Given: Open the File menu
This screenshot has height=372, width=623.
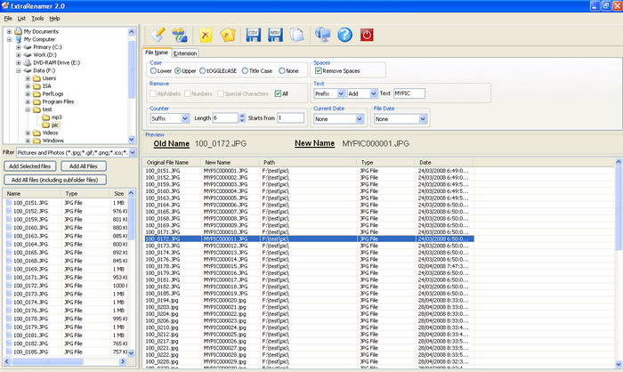Looking at the screenshot, I should [8, 19].
